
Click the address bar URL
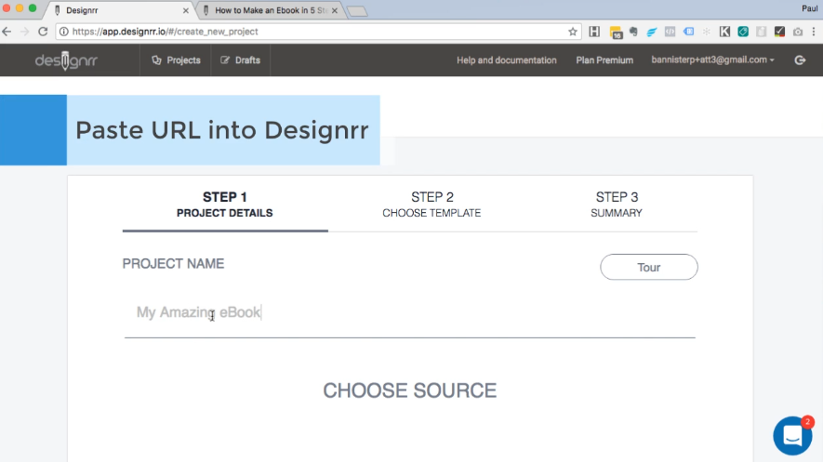tap(165, 32)
